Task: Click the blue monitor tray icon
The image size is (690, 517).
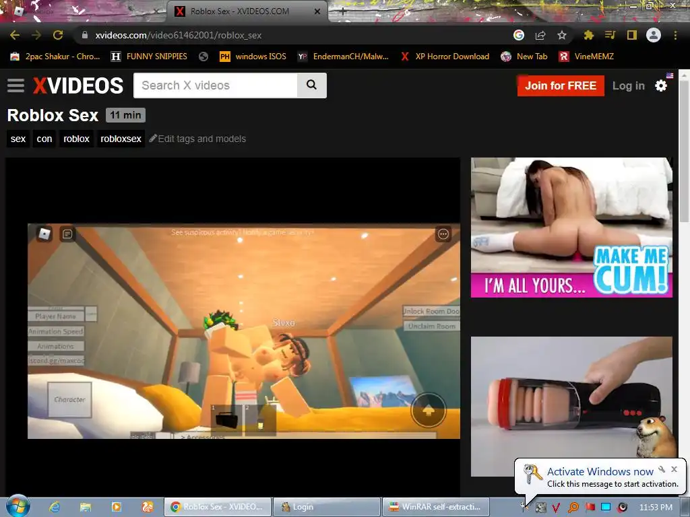Action: (606, 508)
